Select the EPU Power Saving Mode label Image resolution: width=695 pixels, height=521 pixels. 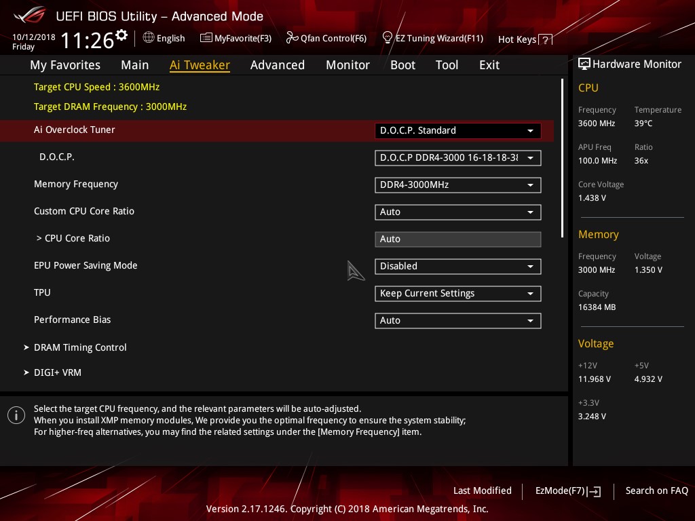86,265
